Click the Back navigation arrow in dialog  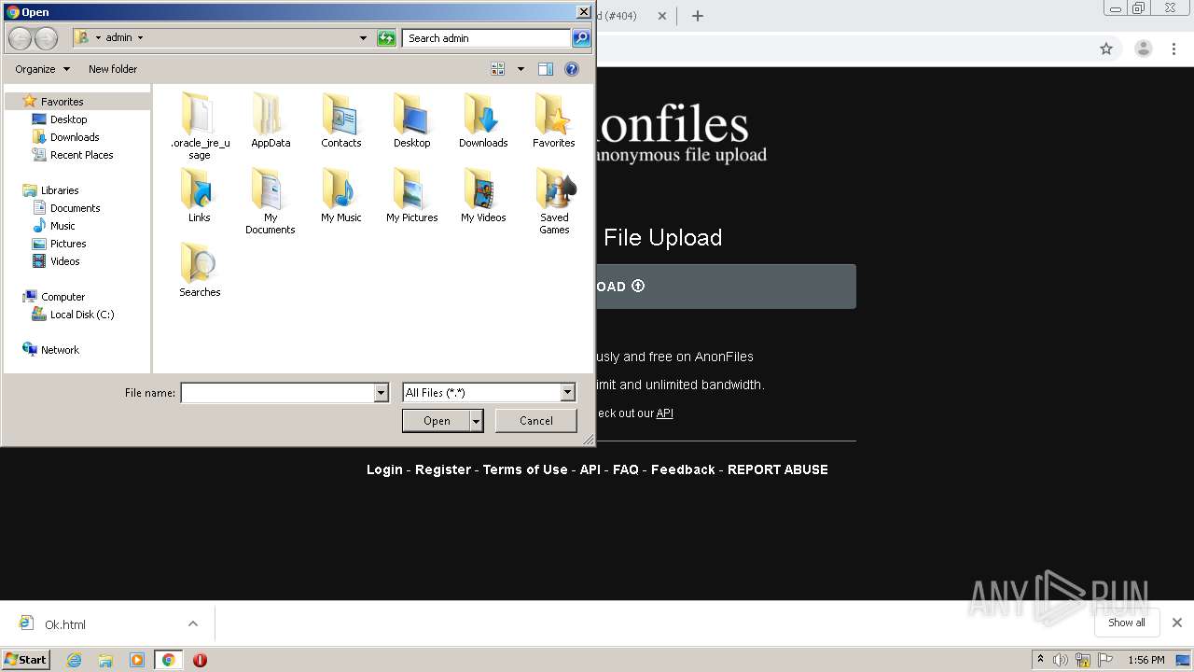20,38
